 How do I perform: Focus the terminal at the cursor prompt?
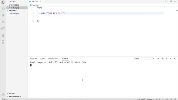[31, 65]
